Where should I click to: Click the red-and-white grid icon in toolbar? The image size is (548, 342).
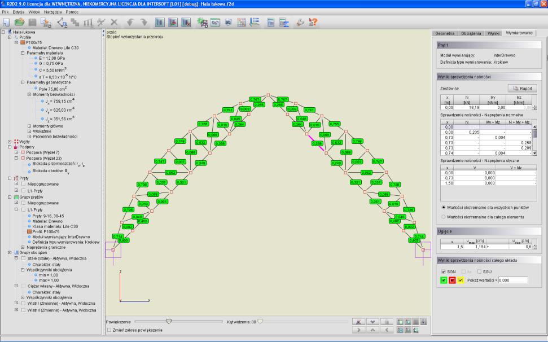click(x=242, y=23)
